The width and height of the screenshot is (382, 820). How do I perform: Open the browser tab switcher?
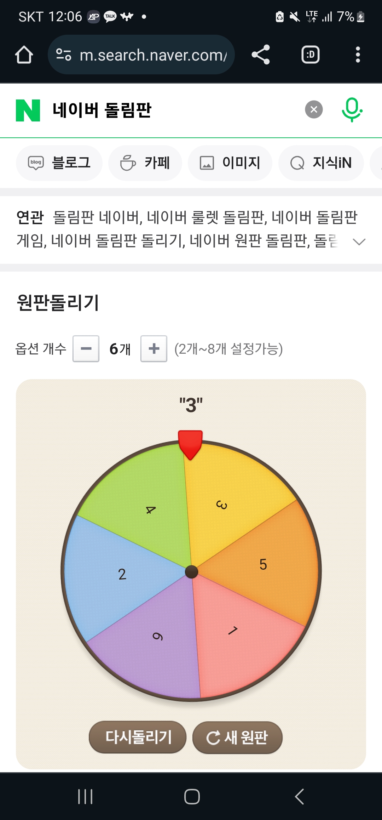(x=310, y=55)
